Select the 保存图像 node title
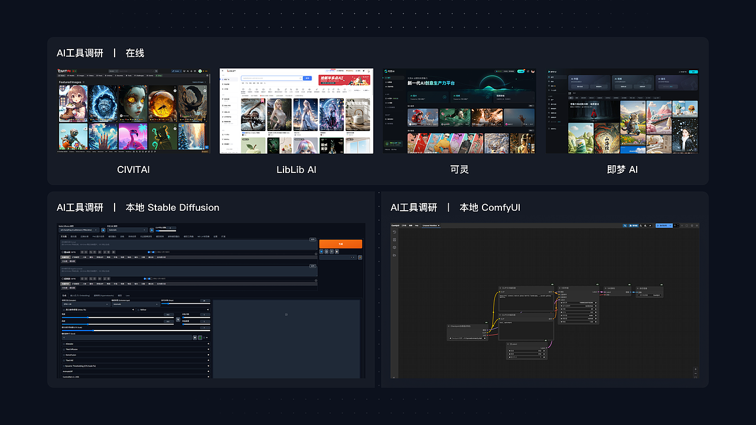Viewport: 756px width, 425px height. (643, 288)
